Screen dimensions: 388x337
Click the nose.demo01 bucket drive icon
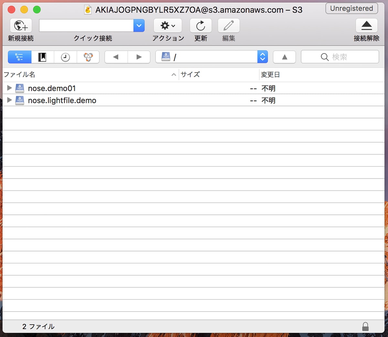pyautogui.click(x=20, y=88)
